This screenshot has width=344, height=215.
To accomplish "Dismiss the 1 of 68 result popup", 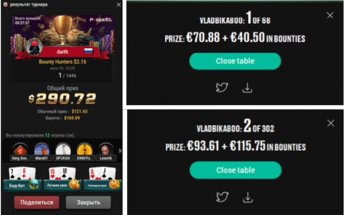I will click(x=330, y=15).
